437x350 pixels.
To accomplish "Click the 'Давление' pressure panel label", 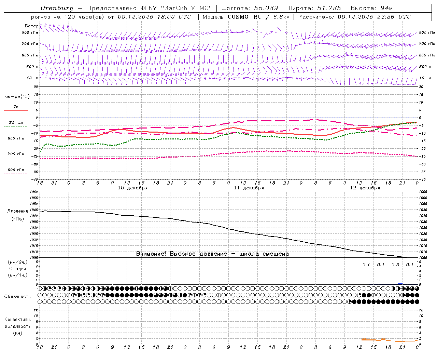I will click(18, 211).
